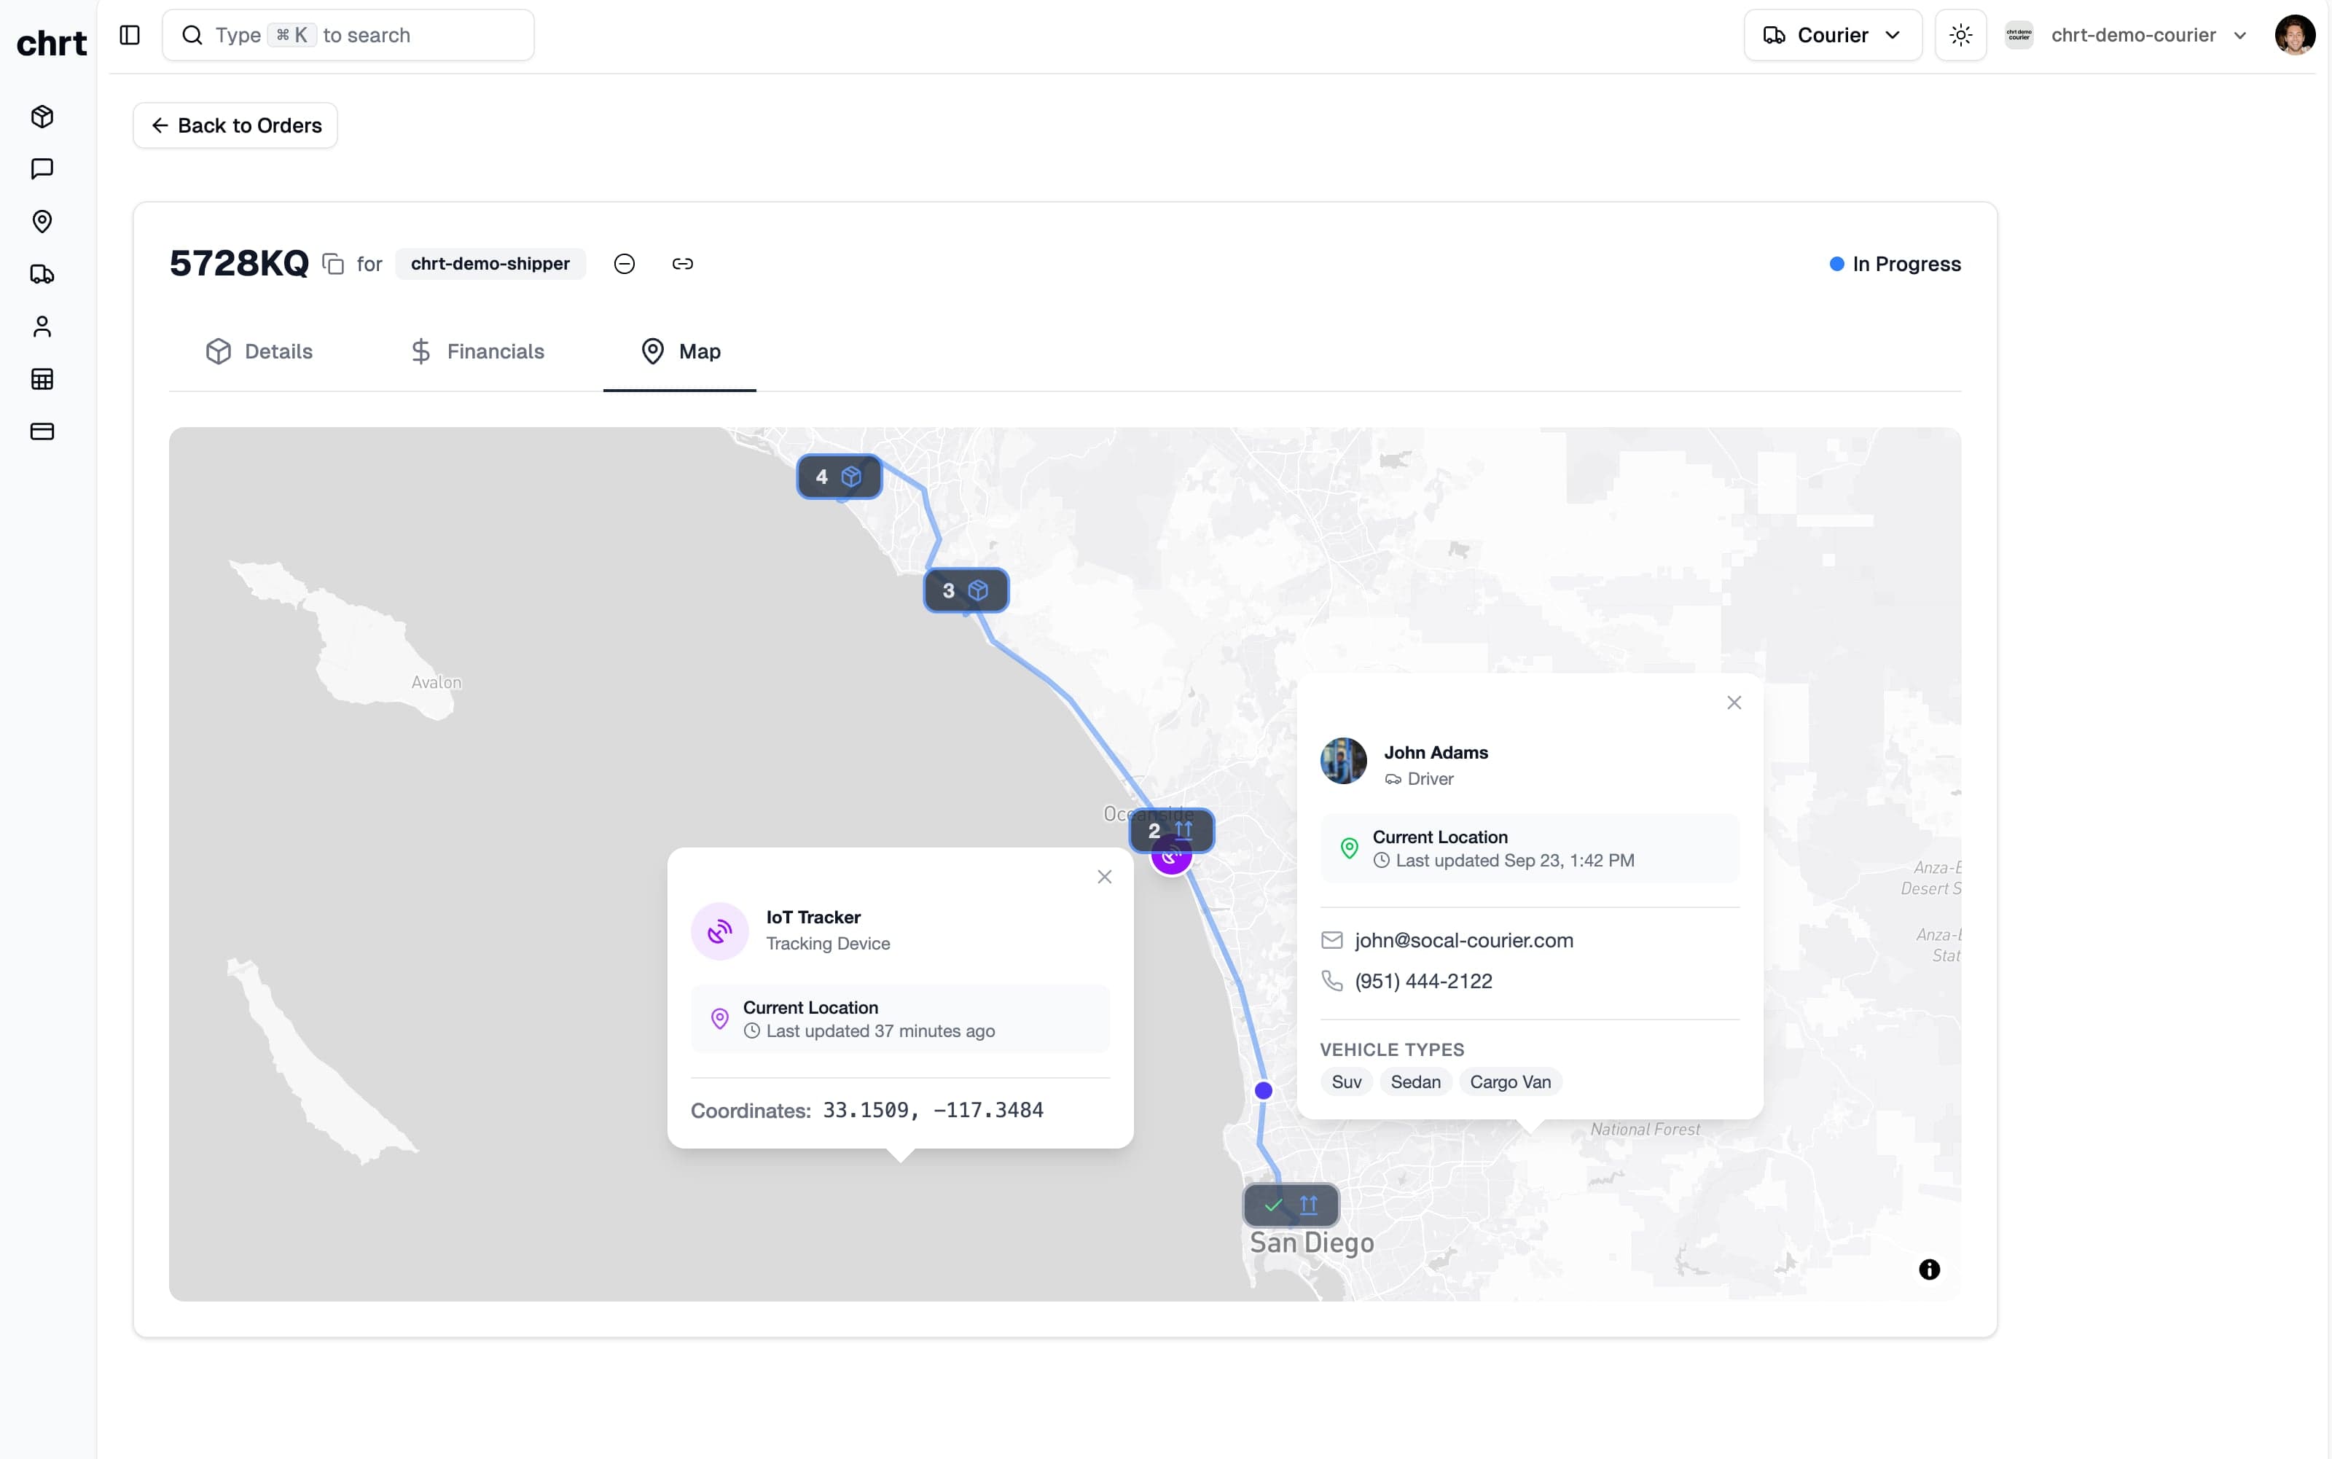This screenshot has width=2332, height=1459.
Task: Click the Back to Orders button
Action: click(235, 125)
